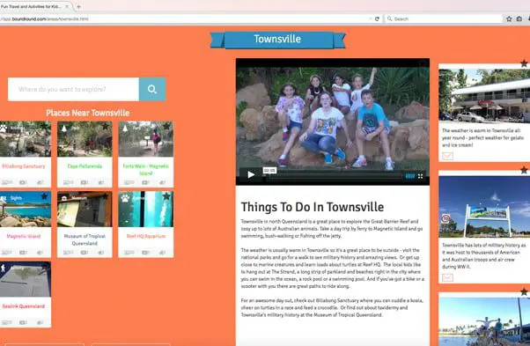Screen dimensions: 530x346
Task: Enter fullscreen mode on the video player
Action: click(420, 176)
